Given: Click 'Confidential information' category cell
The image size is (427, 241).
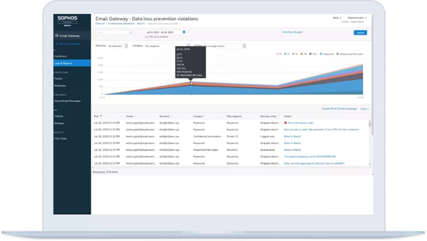Looking at the screenshot, I should pyautogui.click(x=207, y=136).
